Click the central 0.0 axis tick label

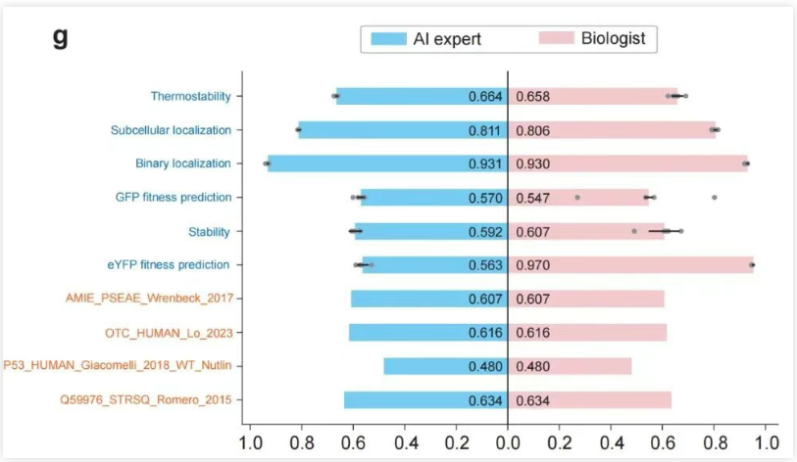pos(507,440)
